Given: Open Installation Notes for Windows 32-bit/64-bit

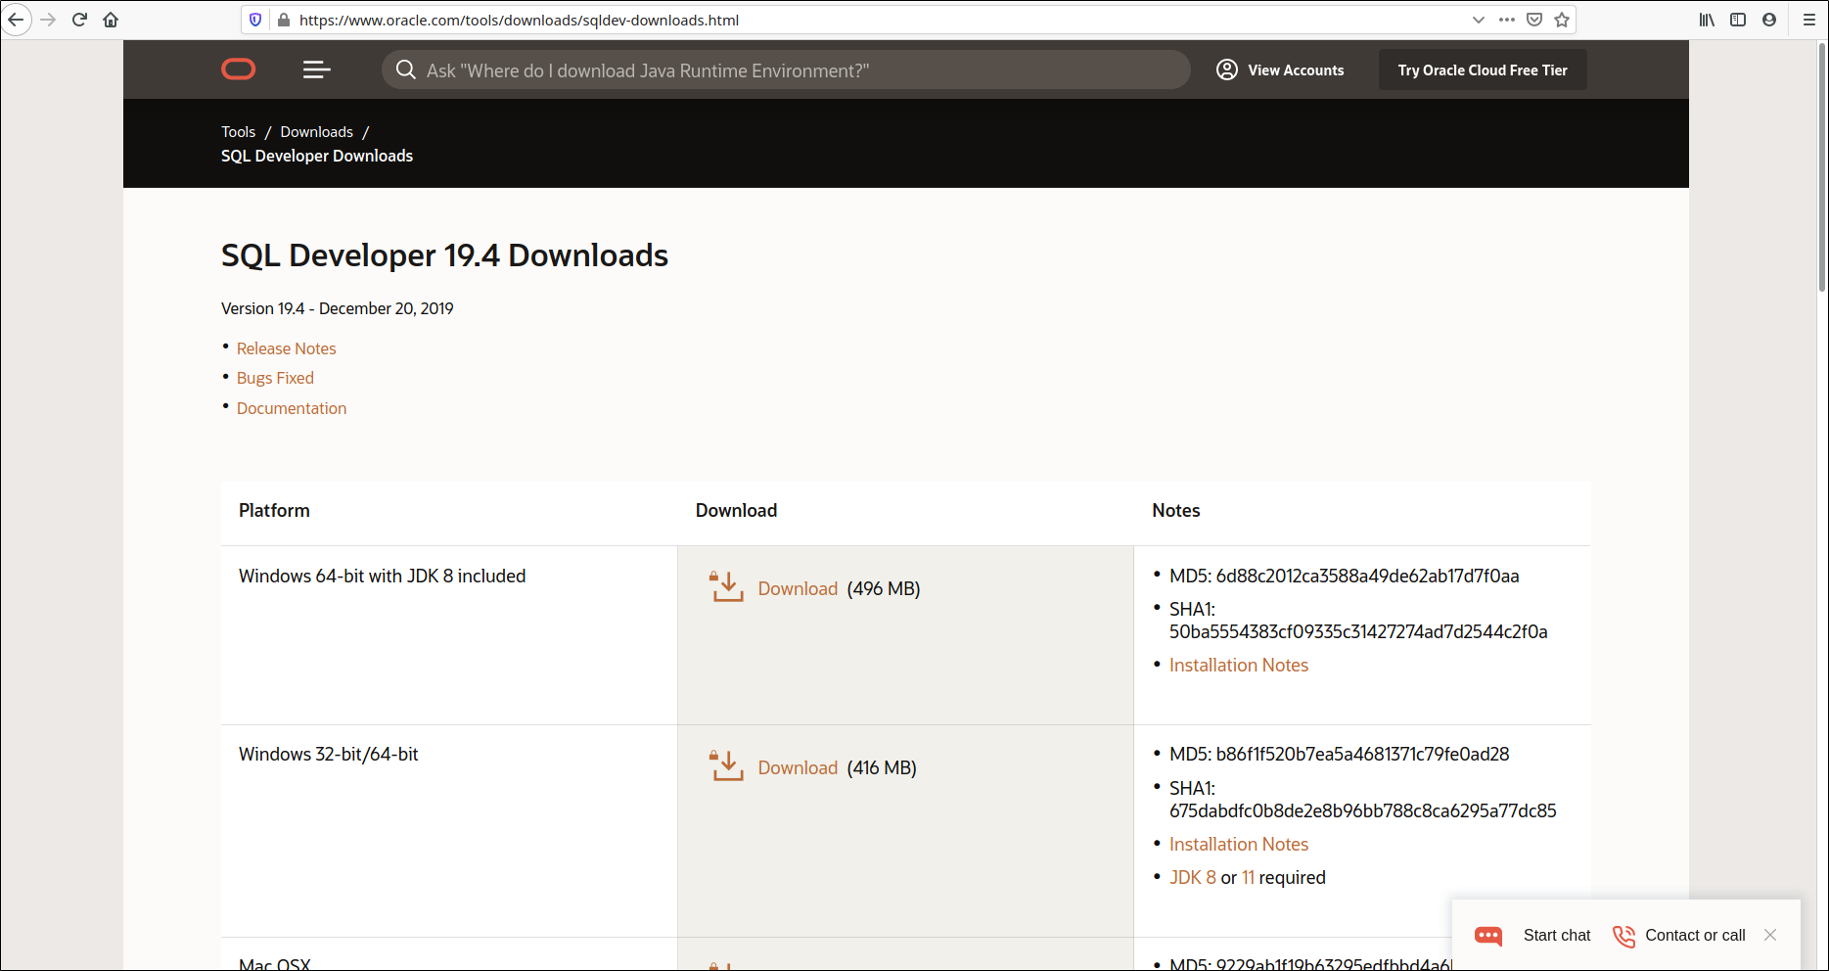Looking at the screenshot, I should click(x=1239, y=844).
